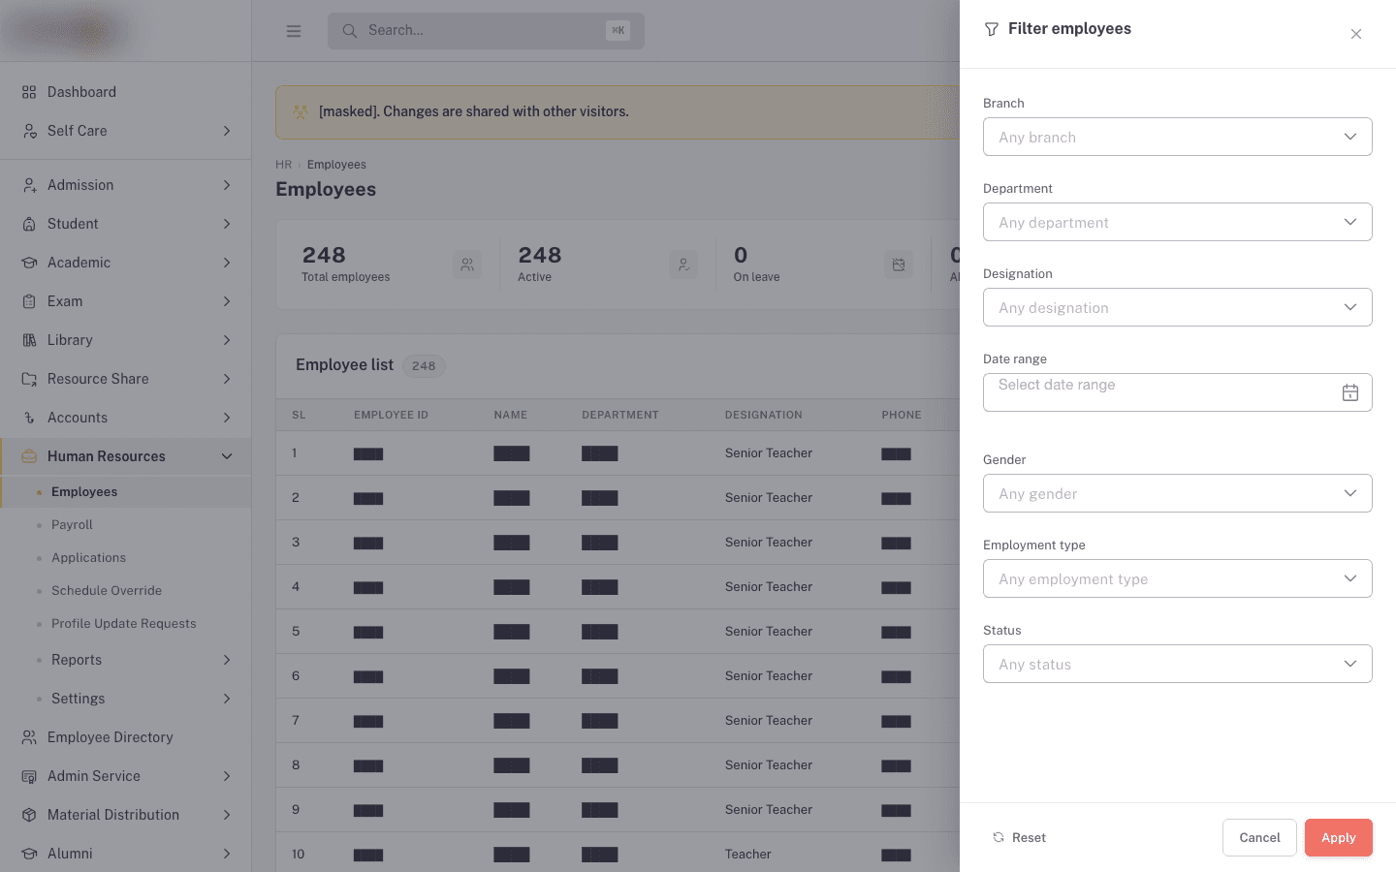Screen dimensions: 1396x872
Task: Click Teacher designation in row 10
Action: [748, 855]
